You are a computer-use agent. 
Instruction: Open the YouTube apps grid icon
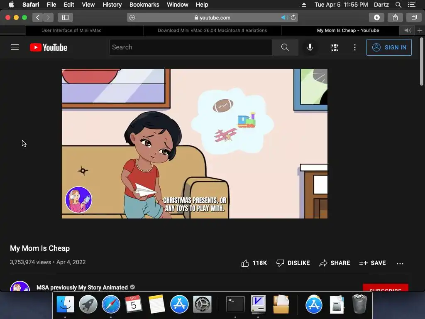click(335, 47)
